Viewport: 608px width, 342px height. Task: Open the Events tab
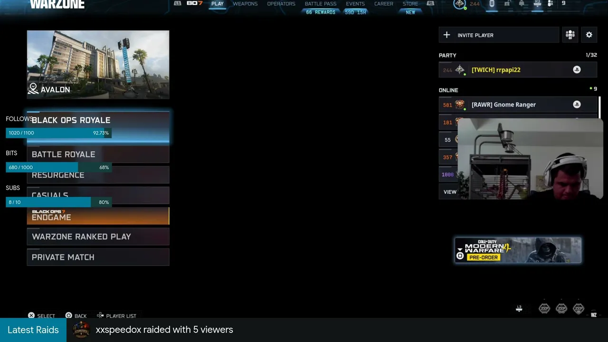(x=355, y=4)
